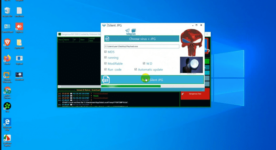Open Firefox from the desktop shortcut
Screen dimensions: 276x150
pyautogui.click(x=7, y=59)
